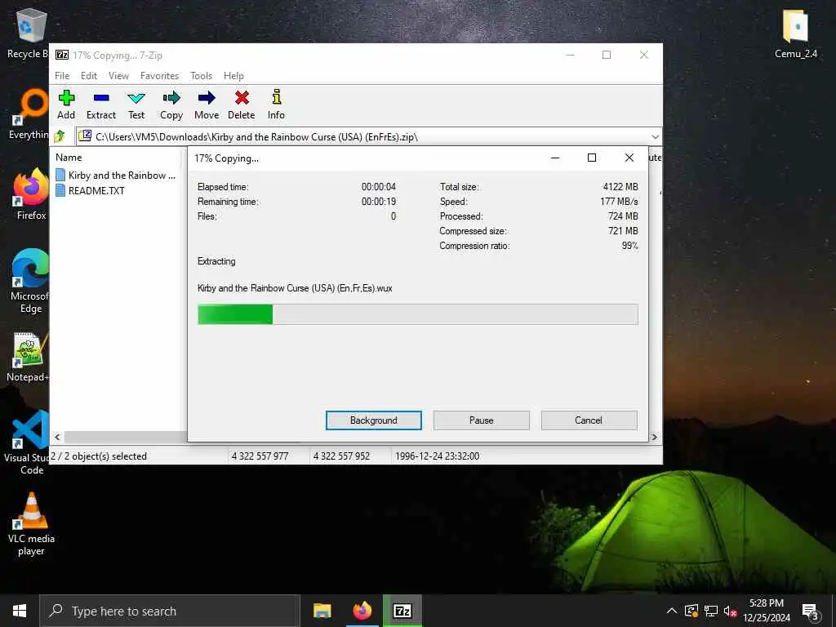Maximize the 17% Copying dialog
The image size is (836, 627).
click(591, 158)
